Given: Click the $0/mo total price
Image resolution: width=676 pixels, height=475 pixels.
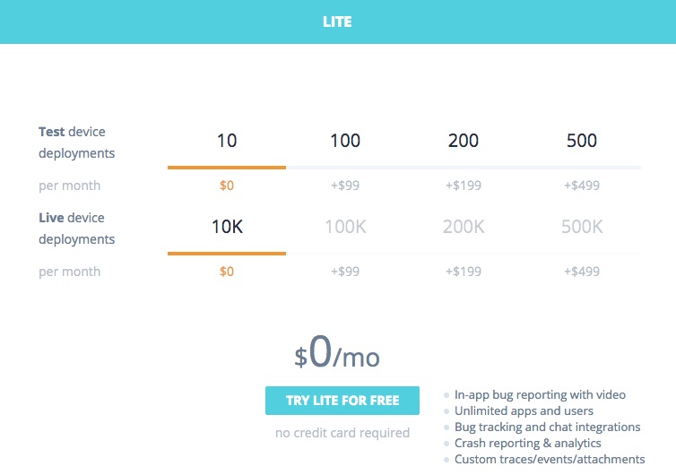Looking at the screenshot, I should click(337, 356).
